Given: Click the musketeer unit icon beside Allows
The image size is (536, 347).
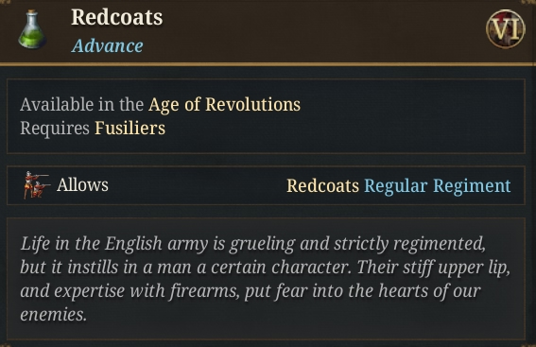Looking at the screenshot, I should click(x=36, y=185).
